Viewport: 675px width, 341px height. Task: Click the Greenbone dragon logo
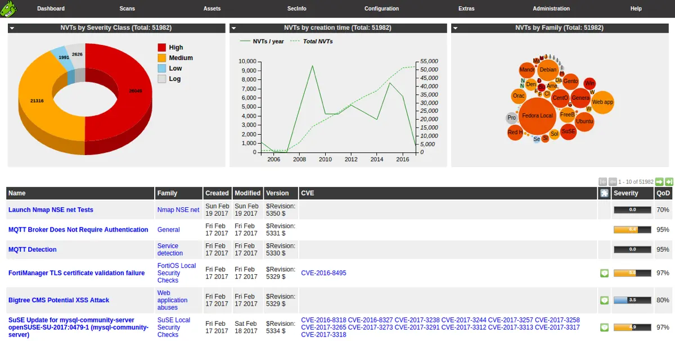(9, 8)
